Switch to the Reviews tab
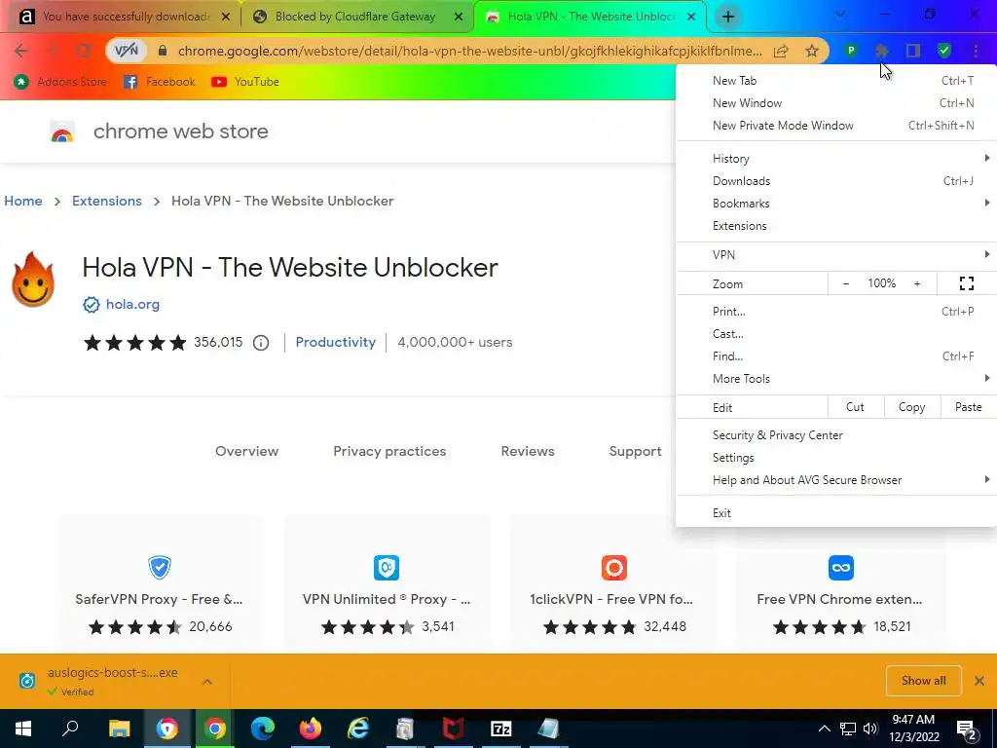This screenshot has height=748, width=997. (x=528, y=452)
